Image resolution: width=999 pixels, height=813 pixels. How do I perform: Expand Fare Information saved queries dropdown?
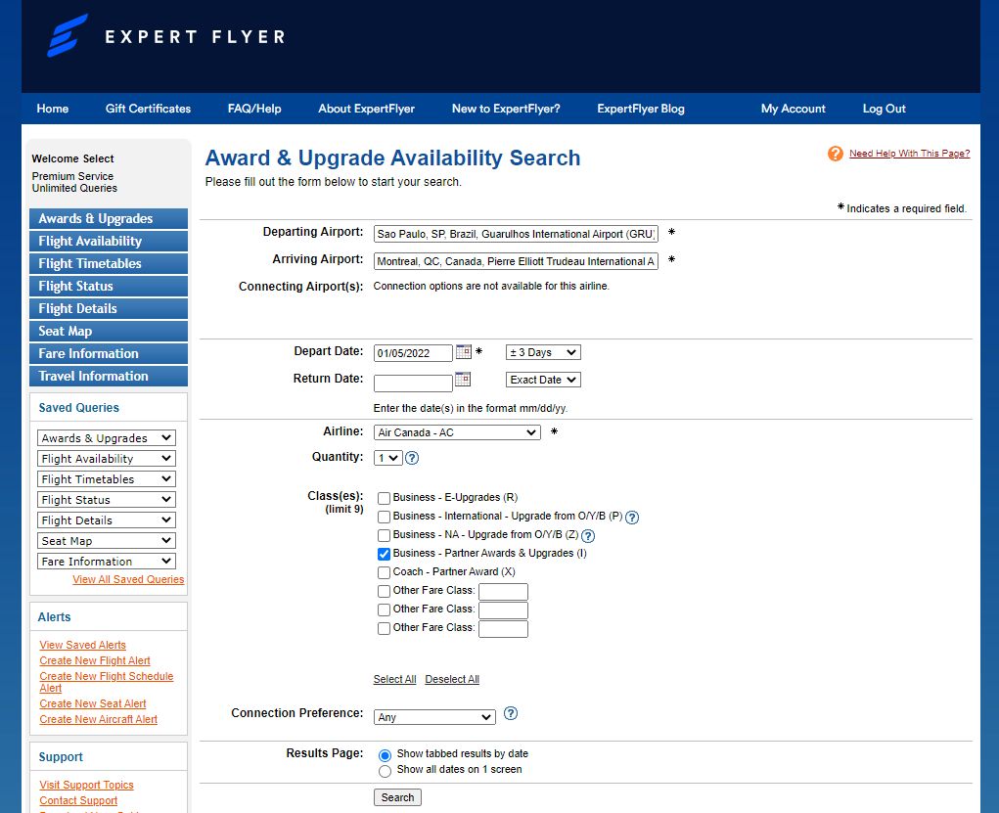pos(107,562)
